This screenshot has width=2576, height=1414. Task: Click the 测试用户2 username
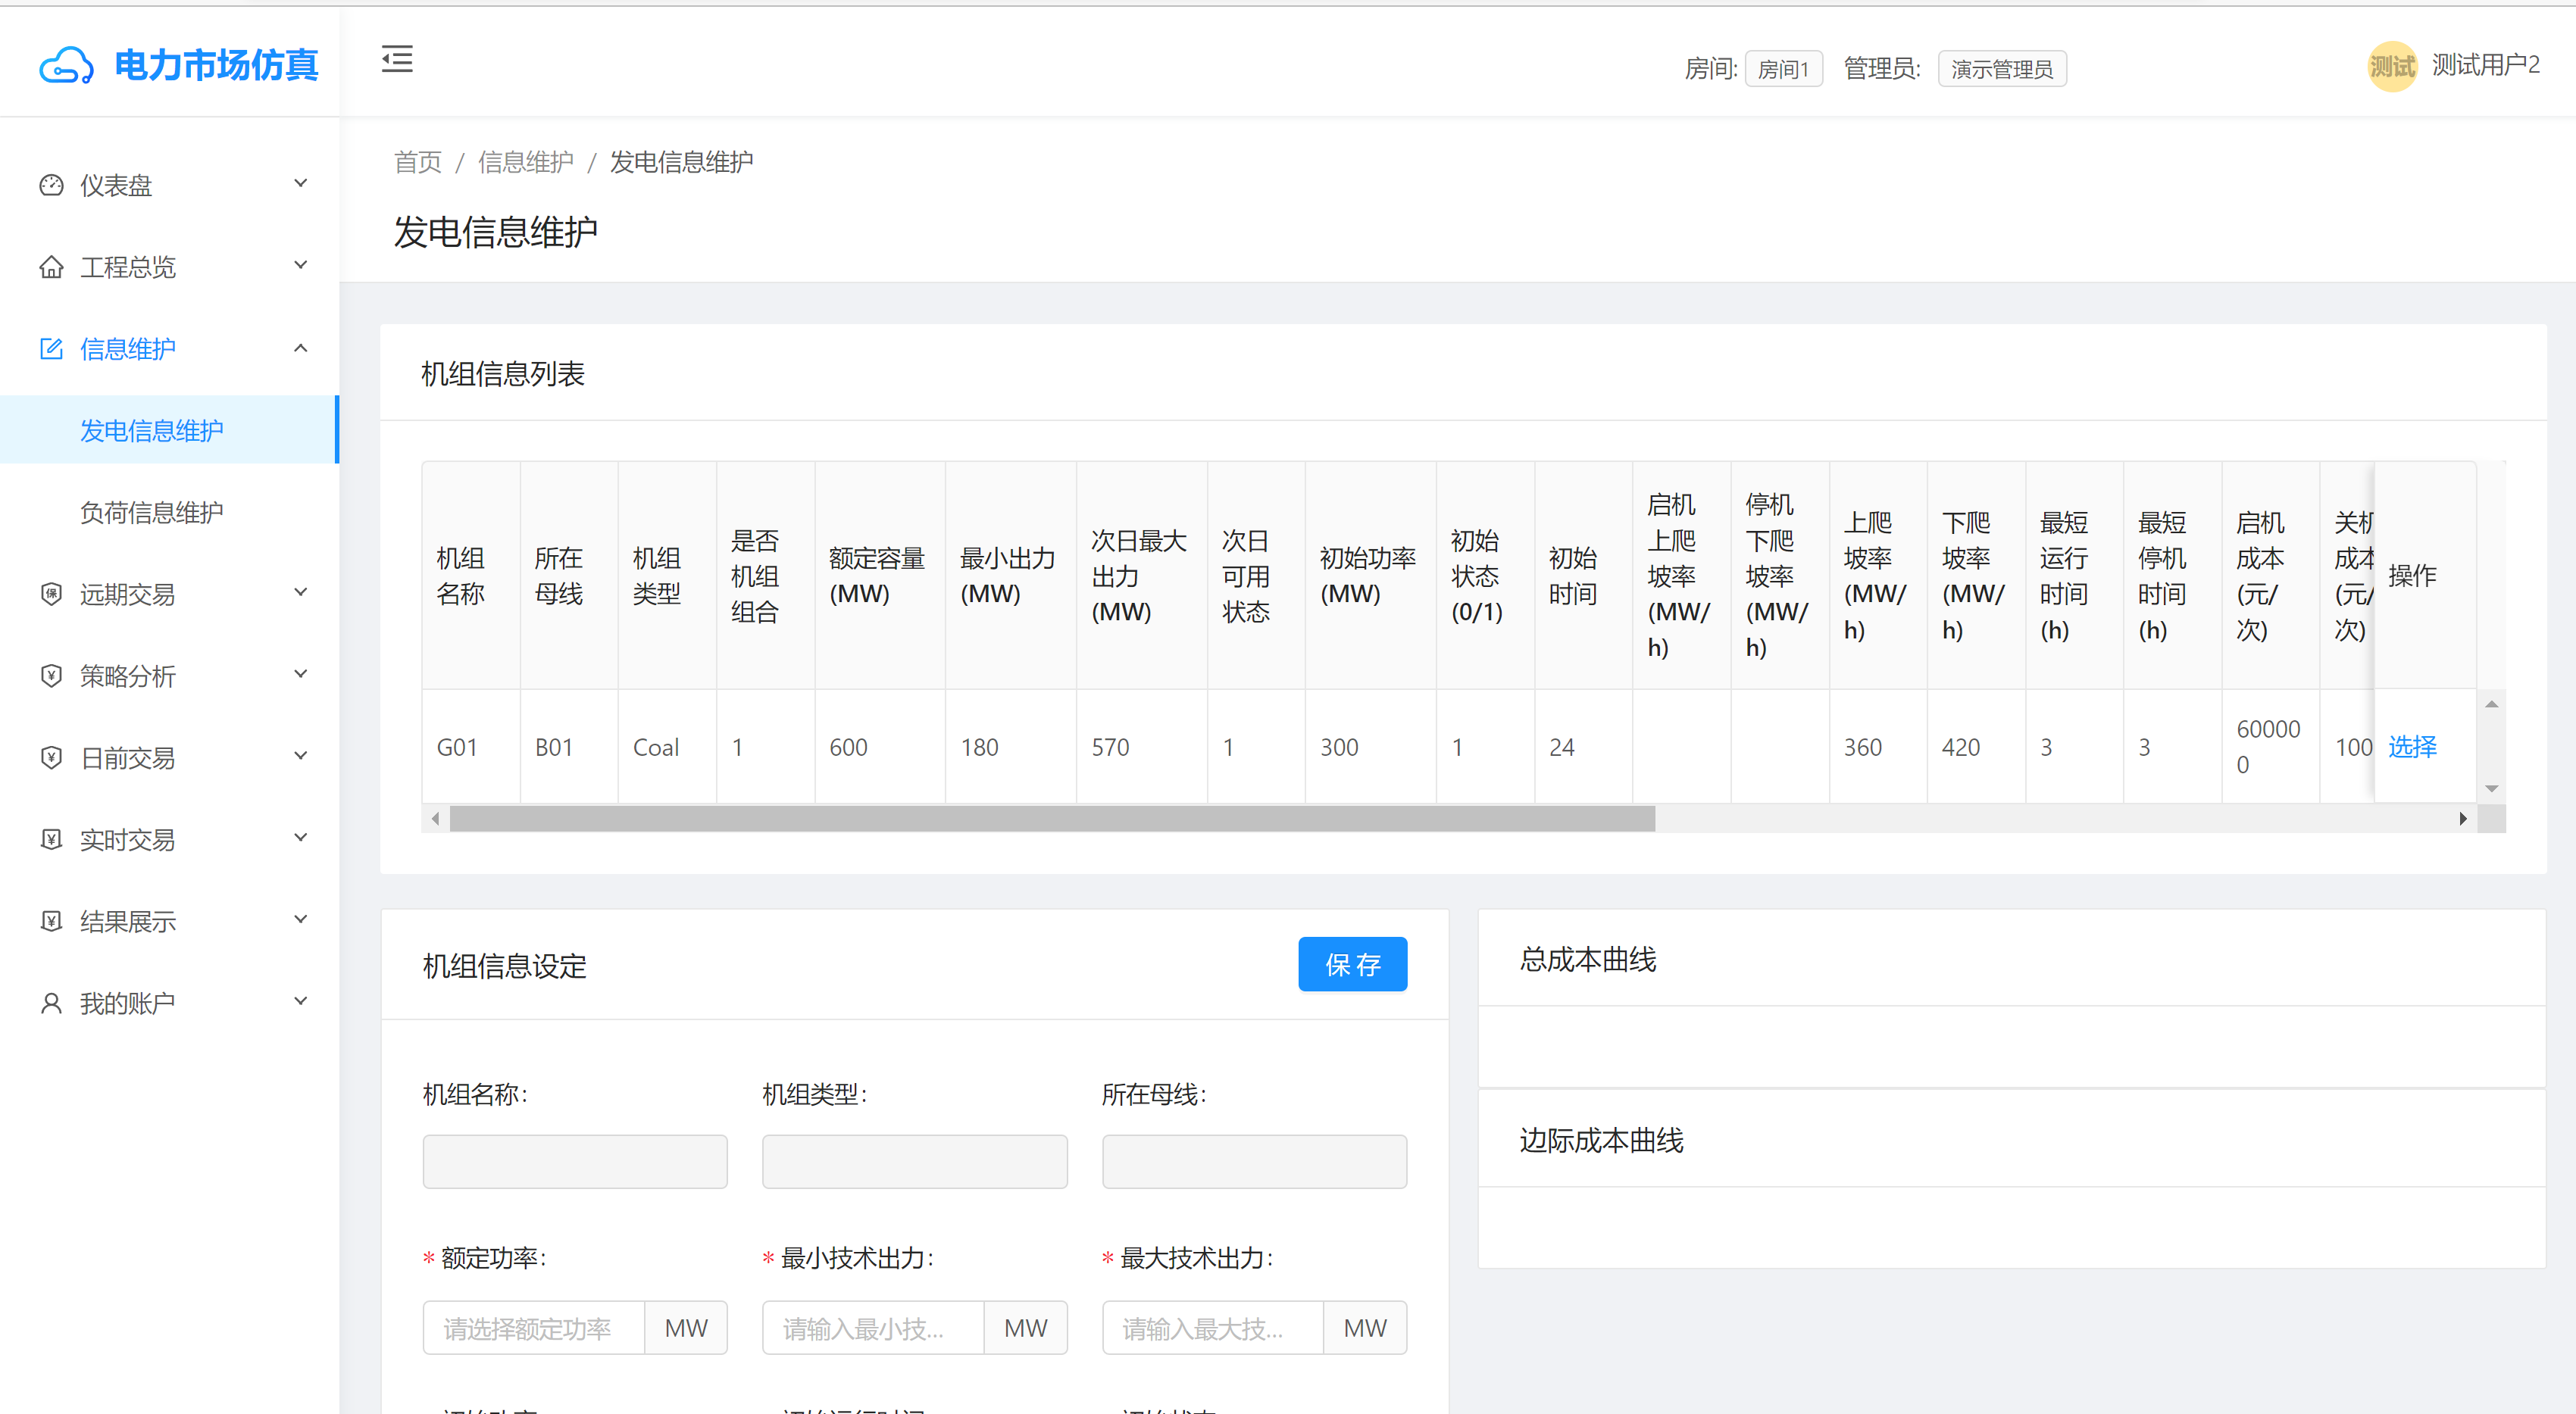point(2485,65)
